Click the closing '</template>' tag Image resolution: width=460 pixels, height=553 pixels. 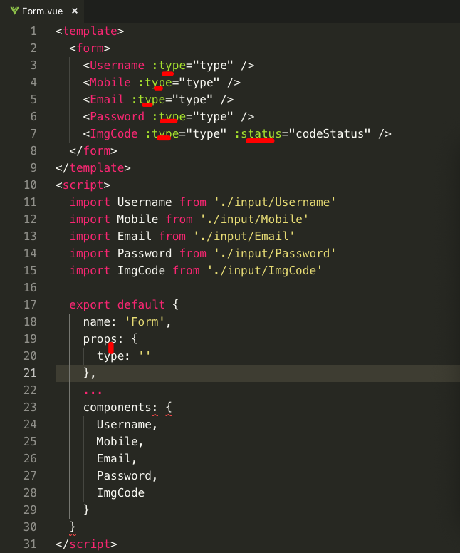pyautogui.click(x=93, y=168)
